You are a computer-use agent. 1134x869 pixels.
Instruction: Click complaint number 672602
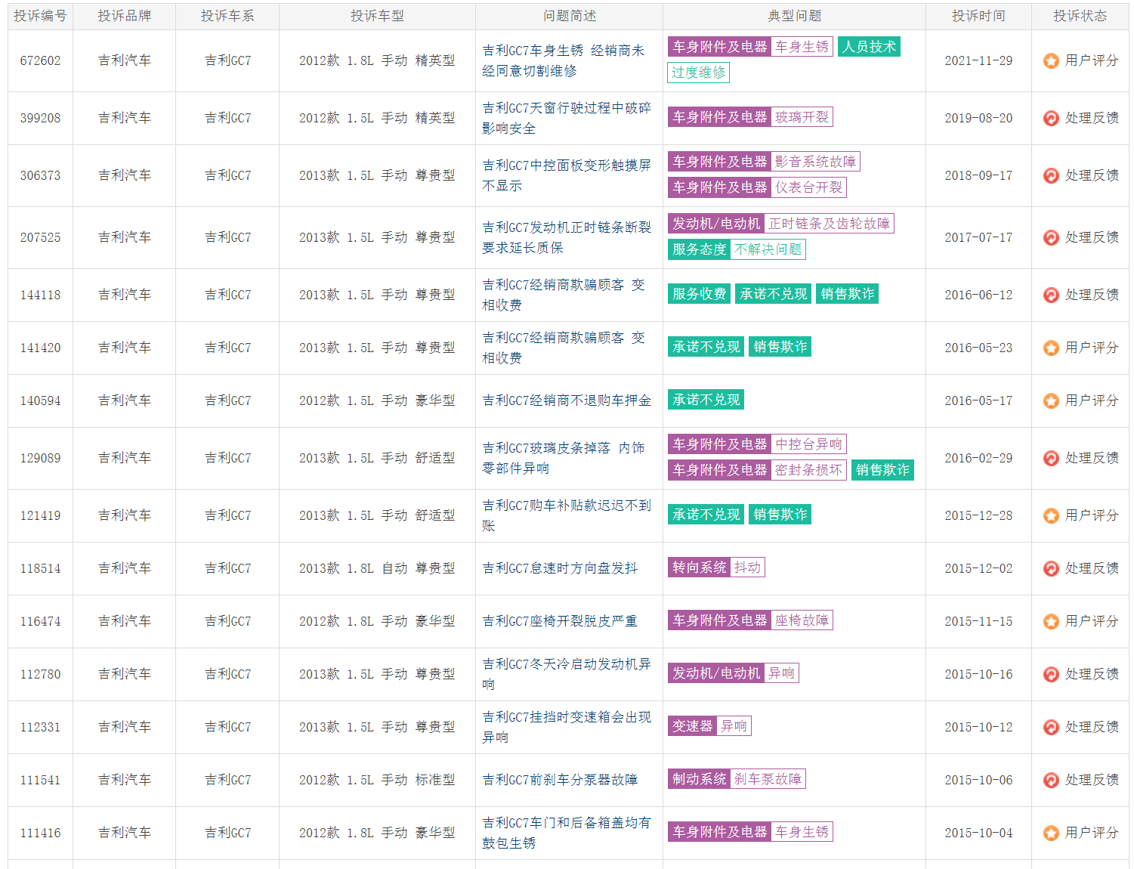[x=40, y=60]
